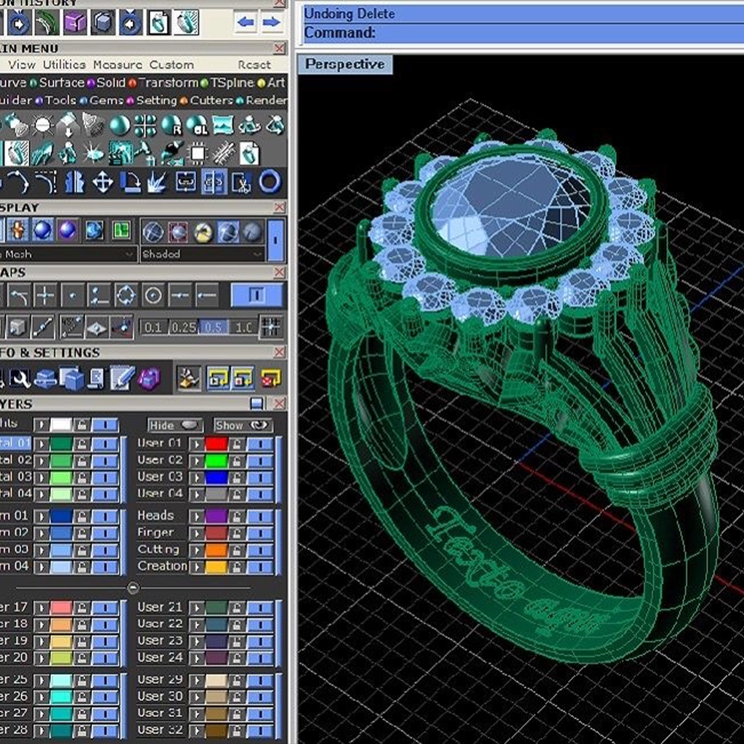Viewport: 744px width, 744px height.
Task: Open the Measure menu
Action: 118,65
